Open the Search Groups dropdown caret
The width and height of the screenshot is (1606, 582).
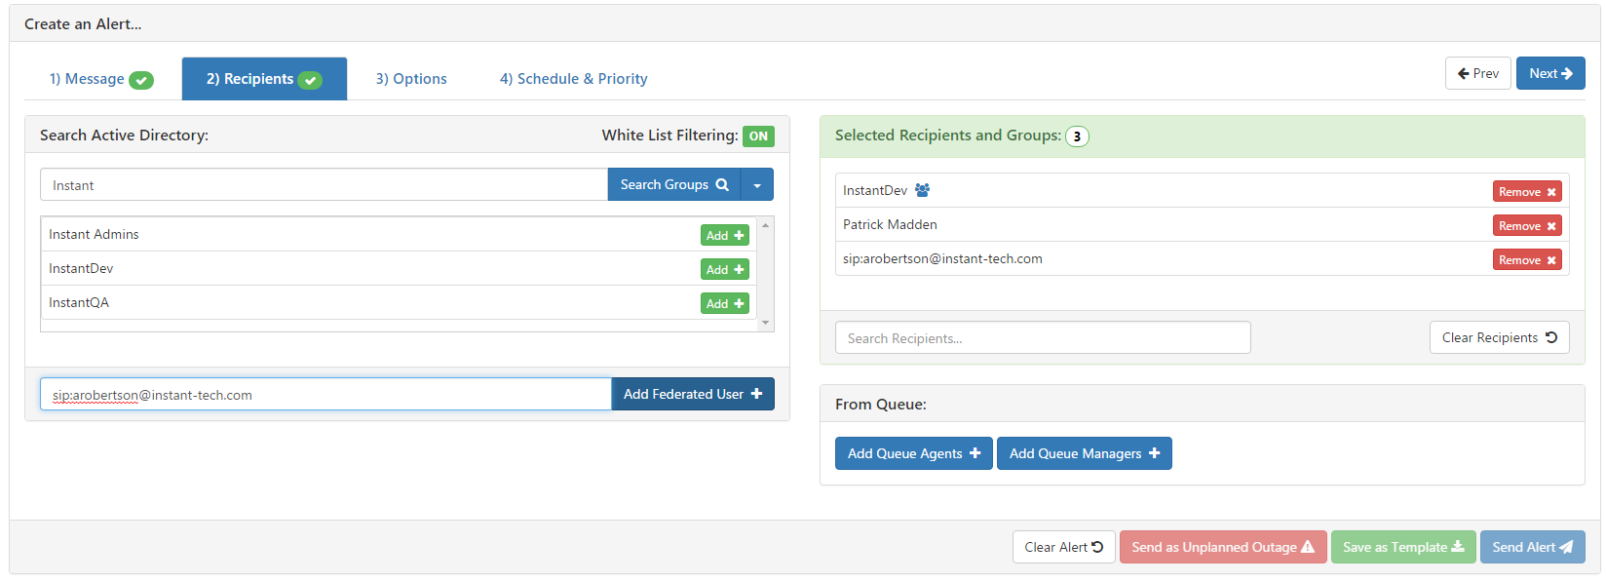pos(757,184)
